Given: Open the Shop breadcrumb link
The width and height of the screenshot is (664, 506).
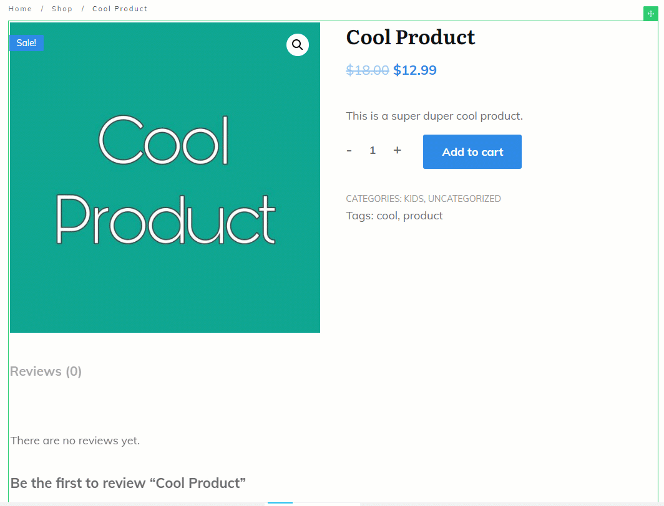Looking at the screenshot, I should [62, 9].
